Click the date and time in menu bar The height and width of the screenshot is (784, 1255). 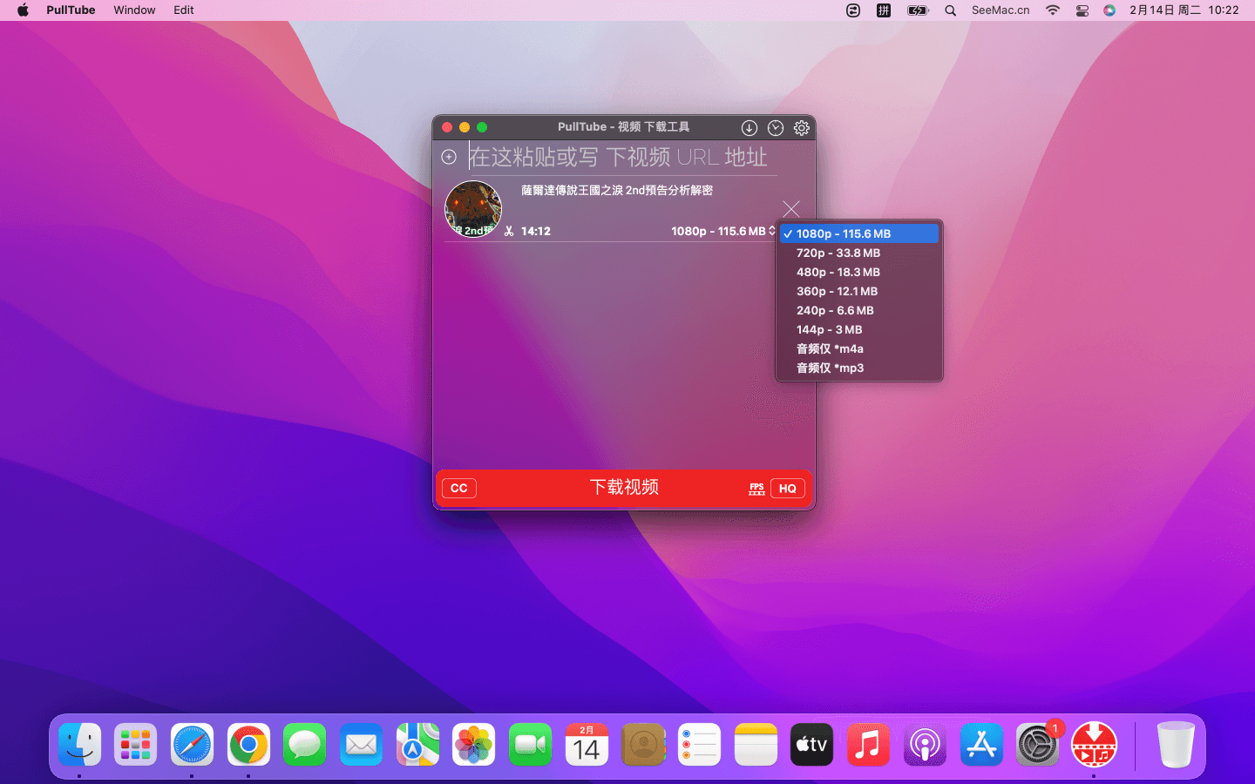[1184, 10]
